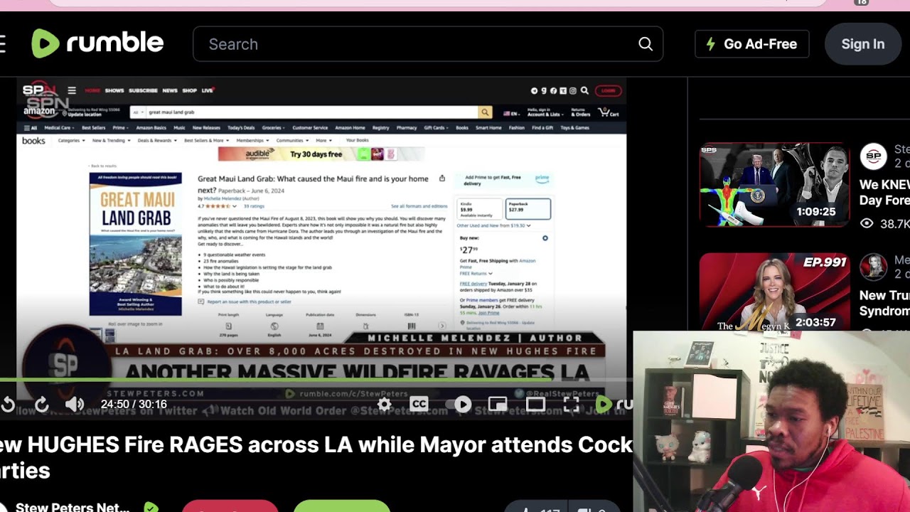910x512 pixels.
Task: Open the Amazon All hamburger menu
Action: 31,128
